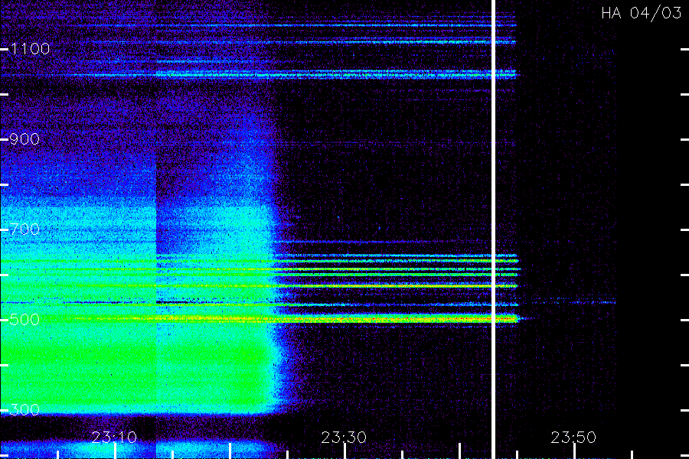This screenshot has height=459, width=689.
Task: Click the 23:50 time label
Action: pyautogui.click(x=573, y=438)
